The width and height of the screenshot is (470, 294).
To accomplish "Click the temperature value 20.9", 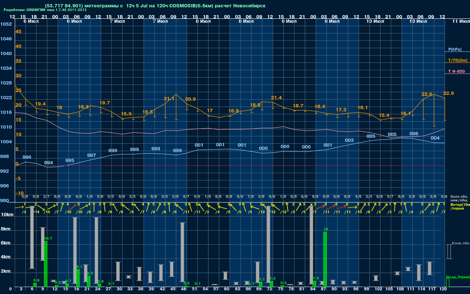I will coord(190,99).
